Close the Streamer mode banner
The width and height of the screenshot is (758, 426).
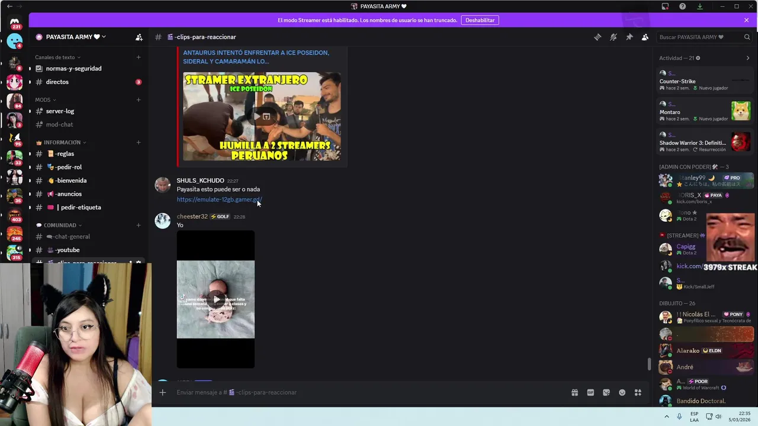[746, 20]
